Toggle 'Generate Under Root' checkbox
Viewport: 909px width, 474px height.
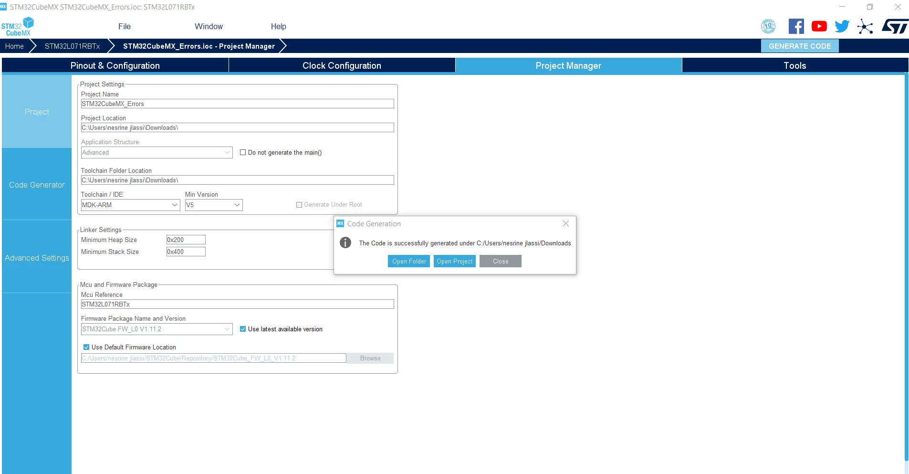[299, 205]
